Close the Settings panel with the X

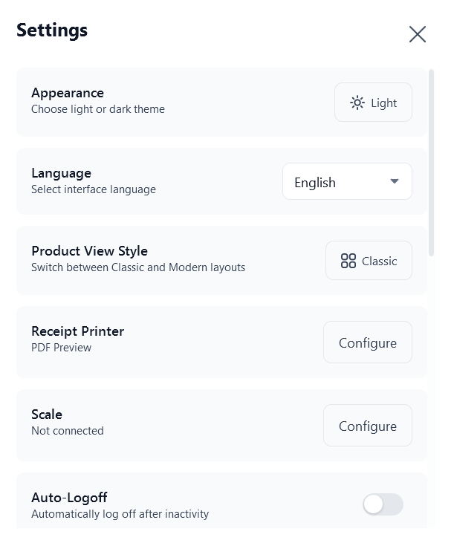(x=418, y=34)
